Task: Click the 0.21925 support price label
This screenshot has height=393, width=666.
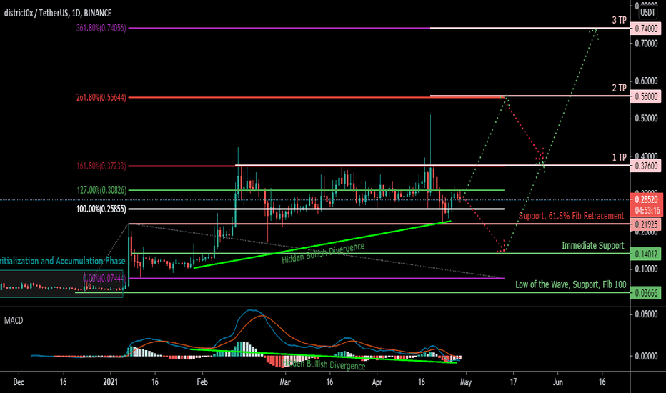Action: (x=646, y=224)
